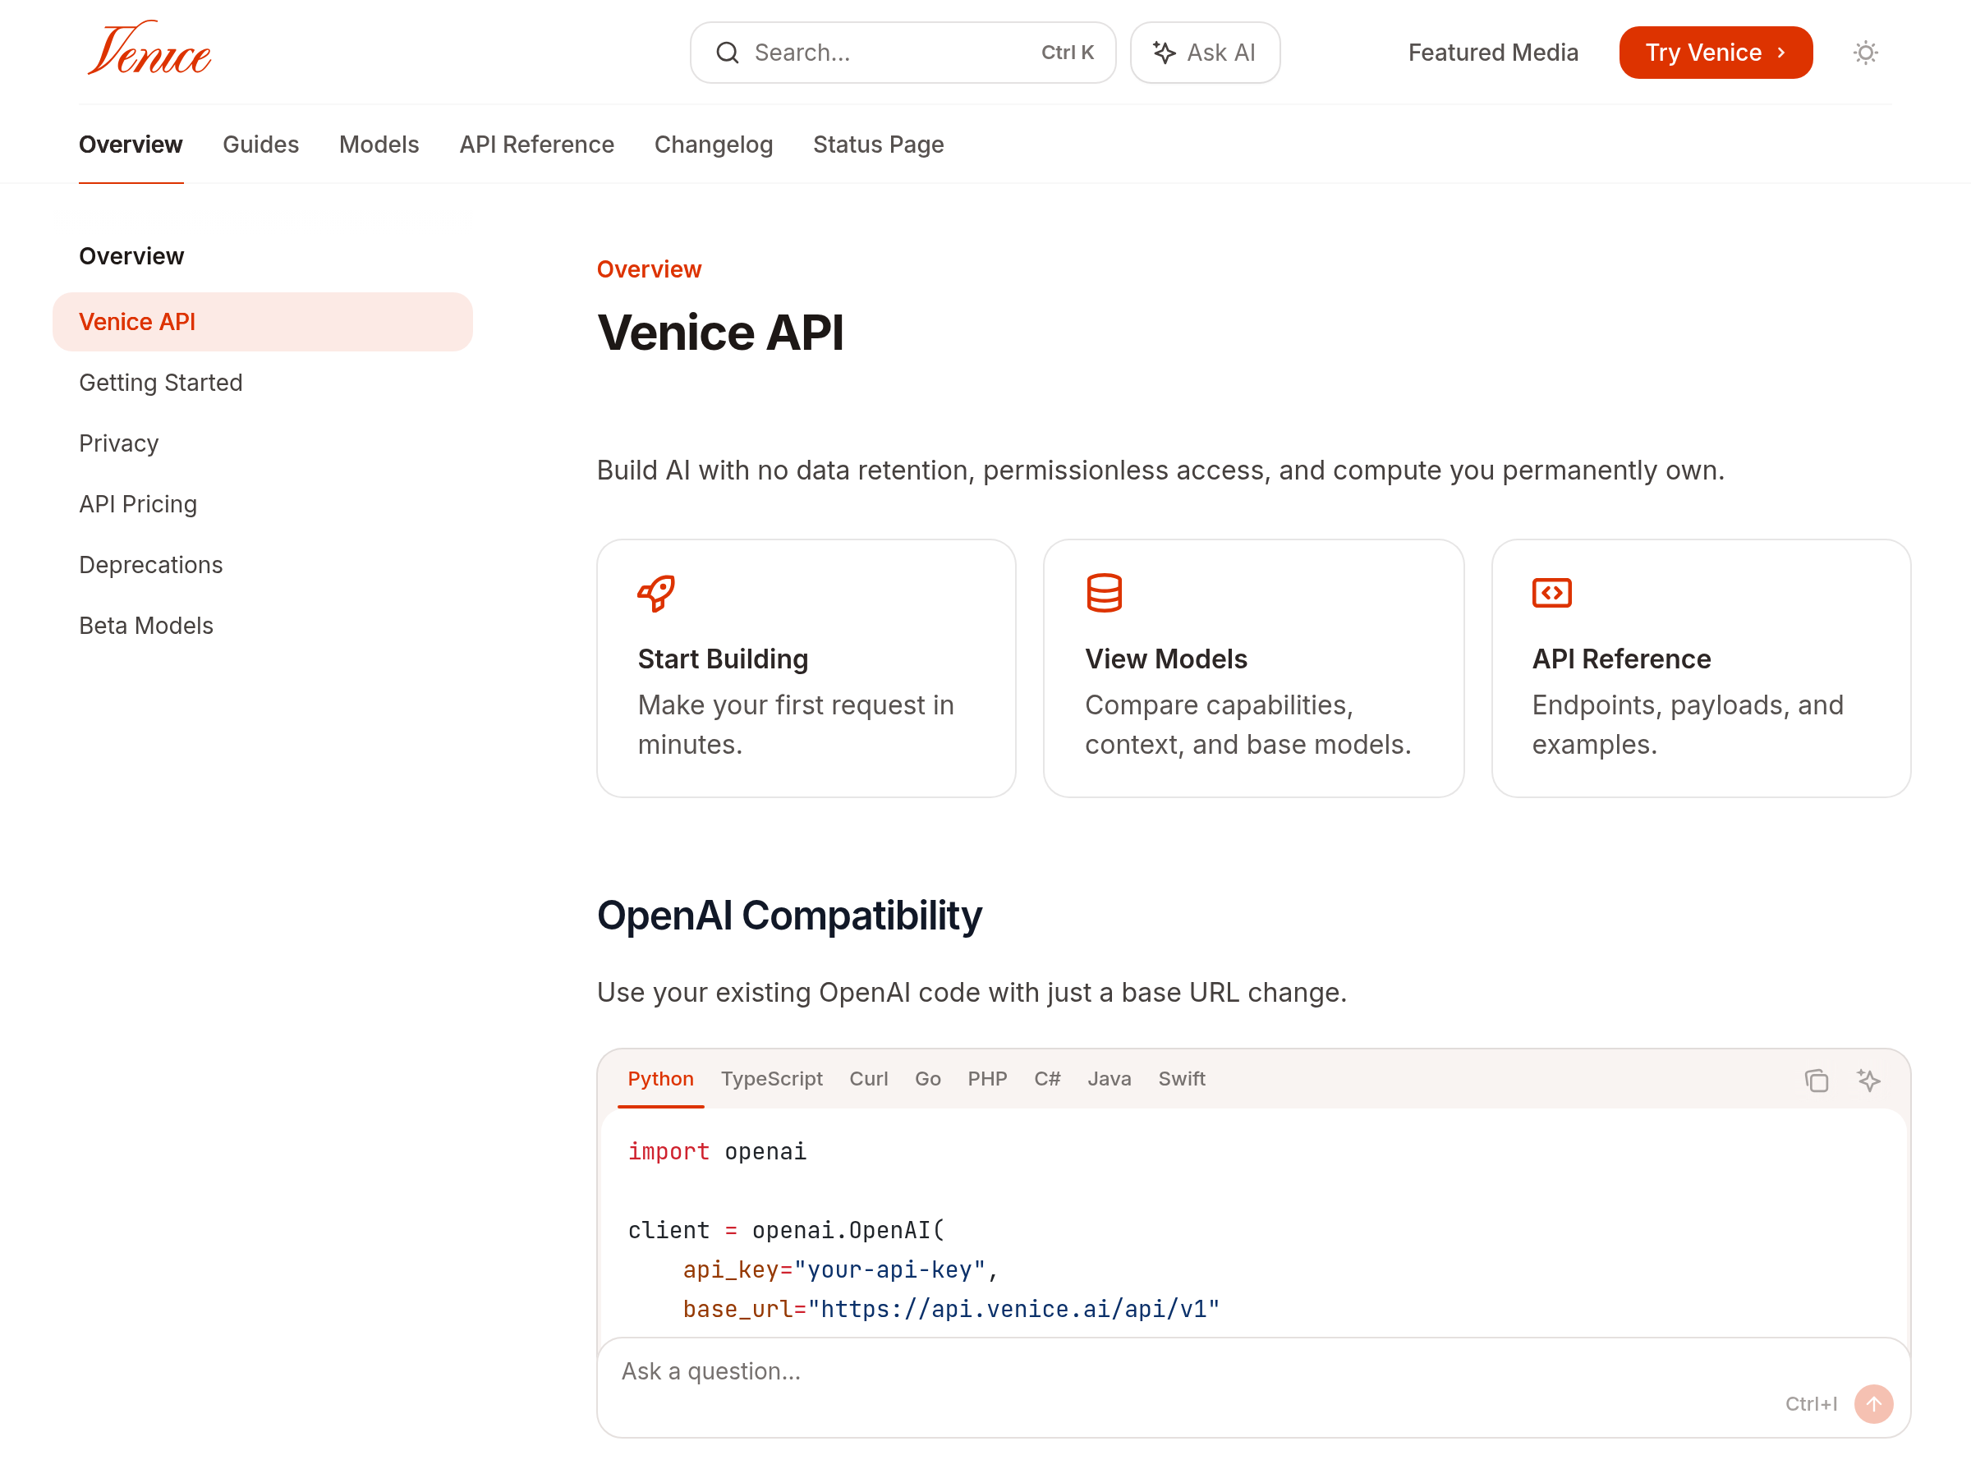Click the rocket icon in Start Building card
Viewport: 1971px width, 1478px height.
click(x=657, y=593)
